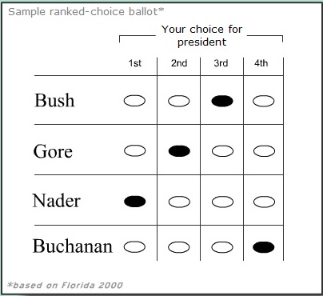The image size is (323, 296).
Task: Mark Gore as 4th choice
Action: coord(264,151)
